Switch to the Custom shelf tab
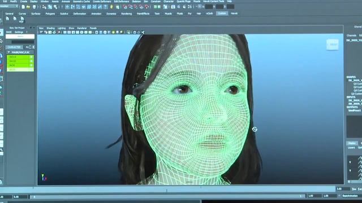Screen dimensions: 362x203 pos(222,14)
